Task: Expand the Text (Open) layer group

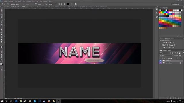Action: (x=162, y=61)
